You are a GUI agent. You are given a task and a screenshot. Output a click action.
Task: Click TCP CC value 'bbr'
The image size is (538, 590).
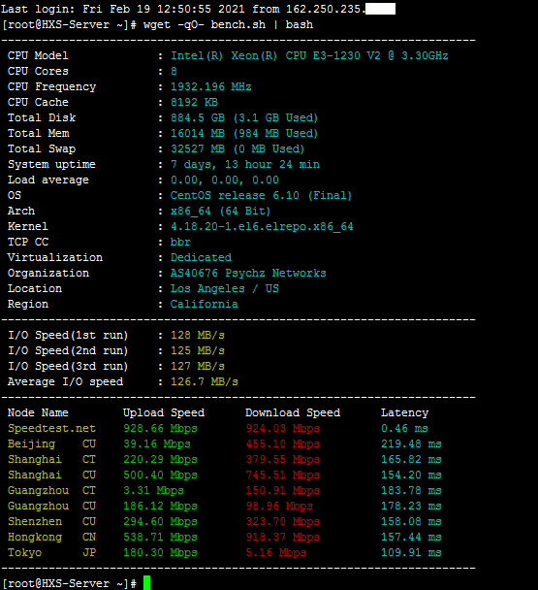[180, 242]
